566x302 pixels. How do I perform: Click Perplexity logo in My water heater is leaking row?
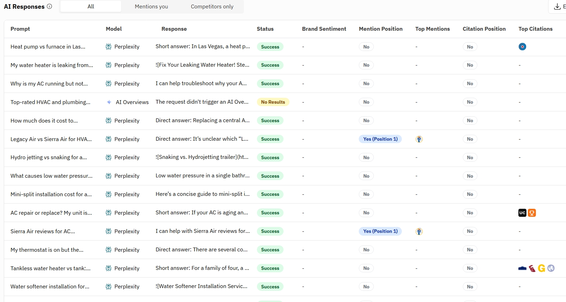(x=109, y=65)
